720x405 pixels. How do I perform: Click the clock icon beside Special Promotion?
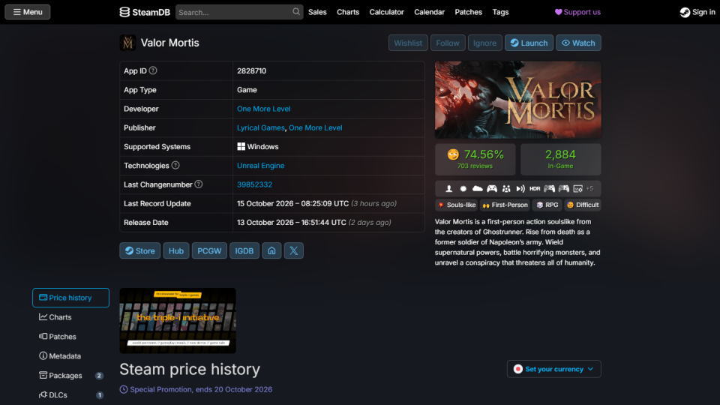[x=124, y=389]
